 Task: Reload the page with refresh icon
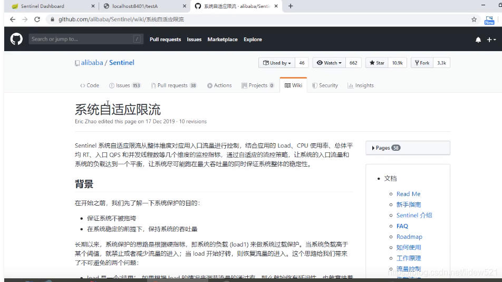37,20
